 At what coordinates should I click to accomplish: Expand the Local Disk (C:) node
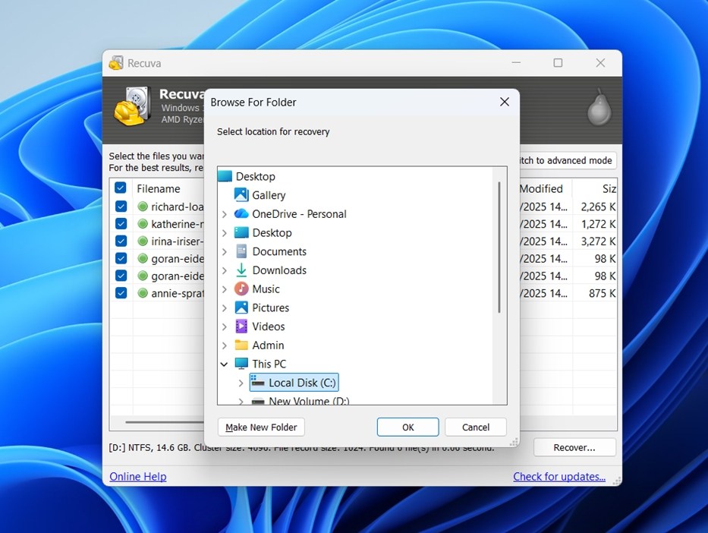241,383
